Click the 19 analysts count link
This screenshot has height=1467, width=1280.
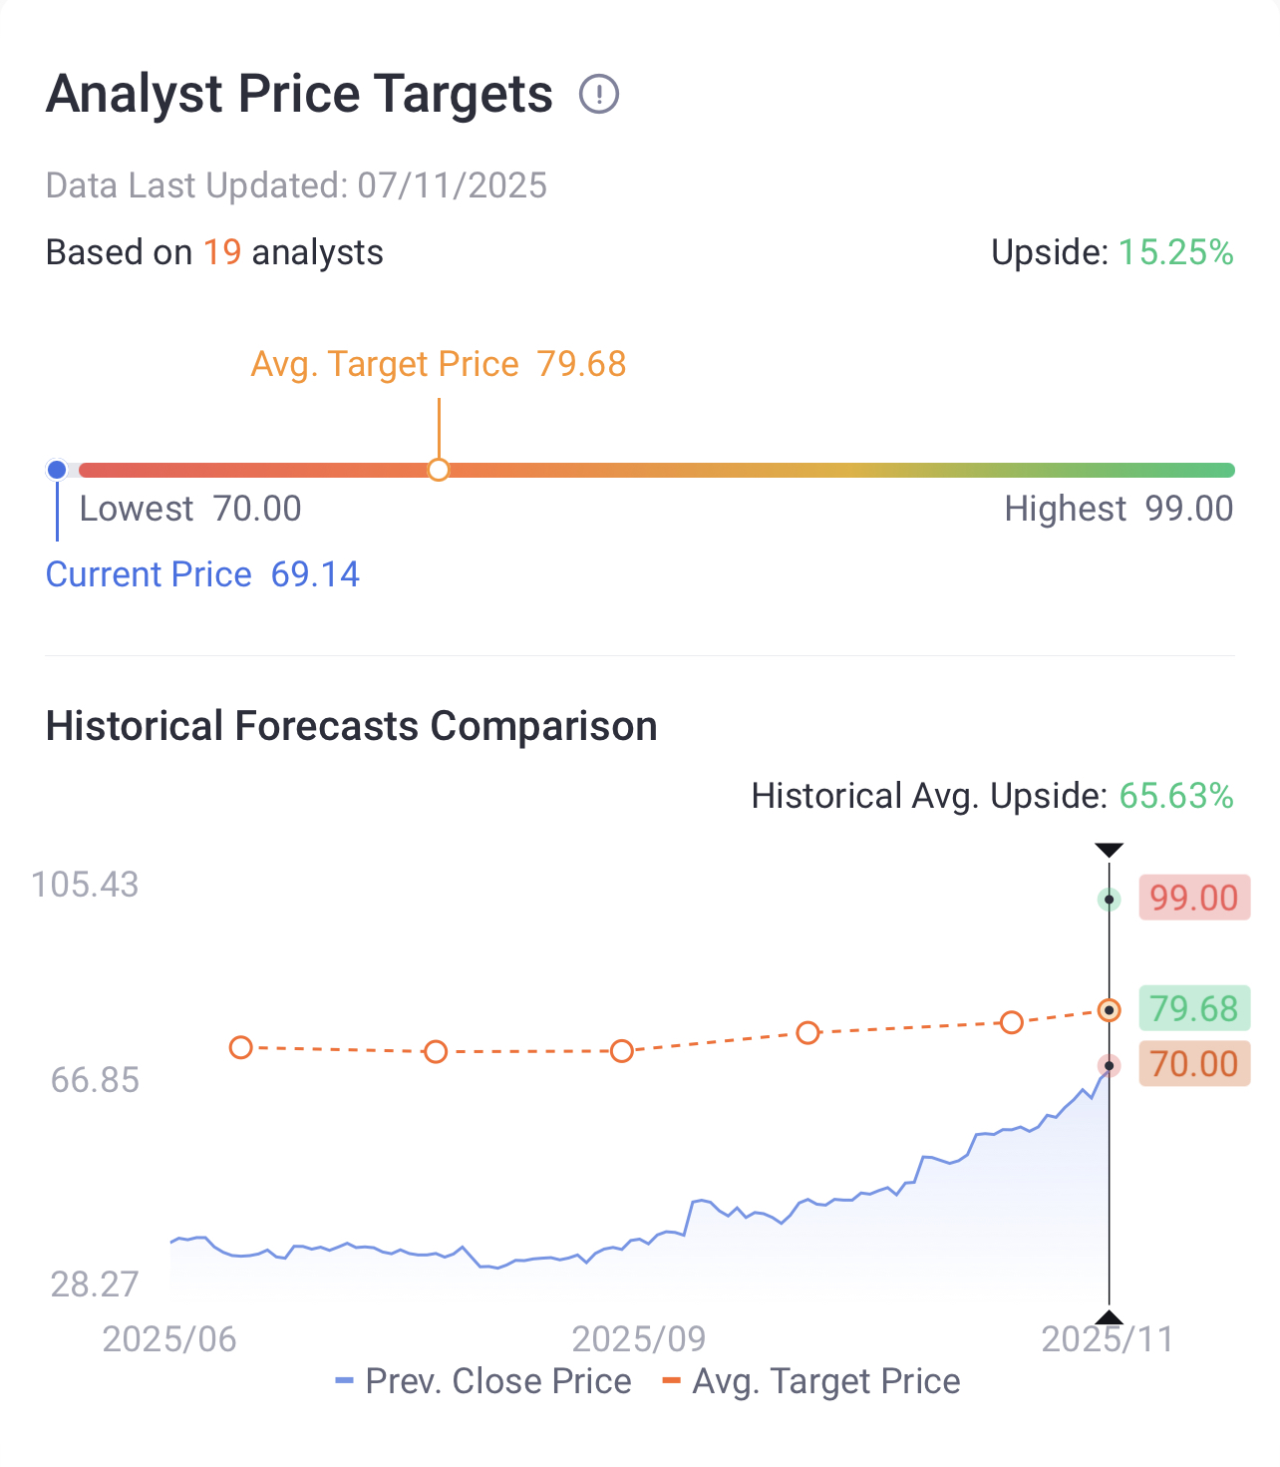coord(222,252)
